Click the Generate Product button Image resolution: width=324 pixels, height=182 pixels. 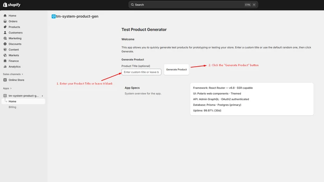[176, 70]
